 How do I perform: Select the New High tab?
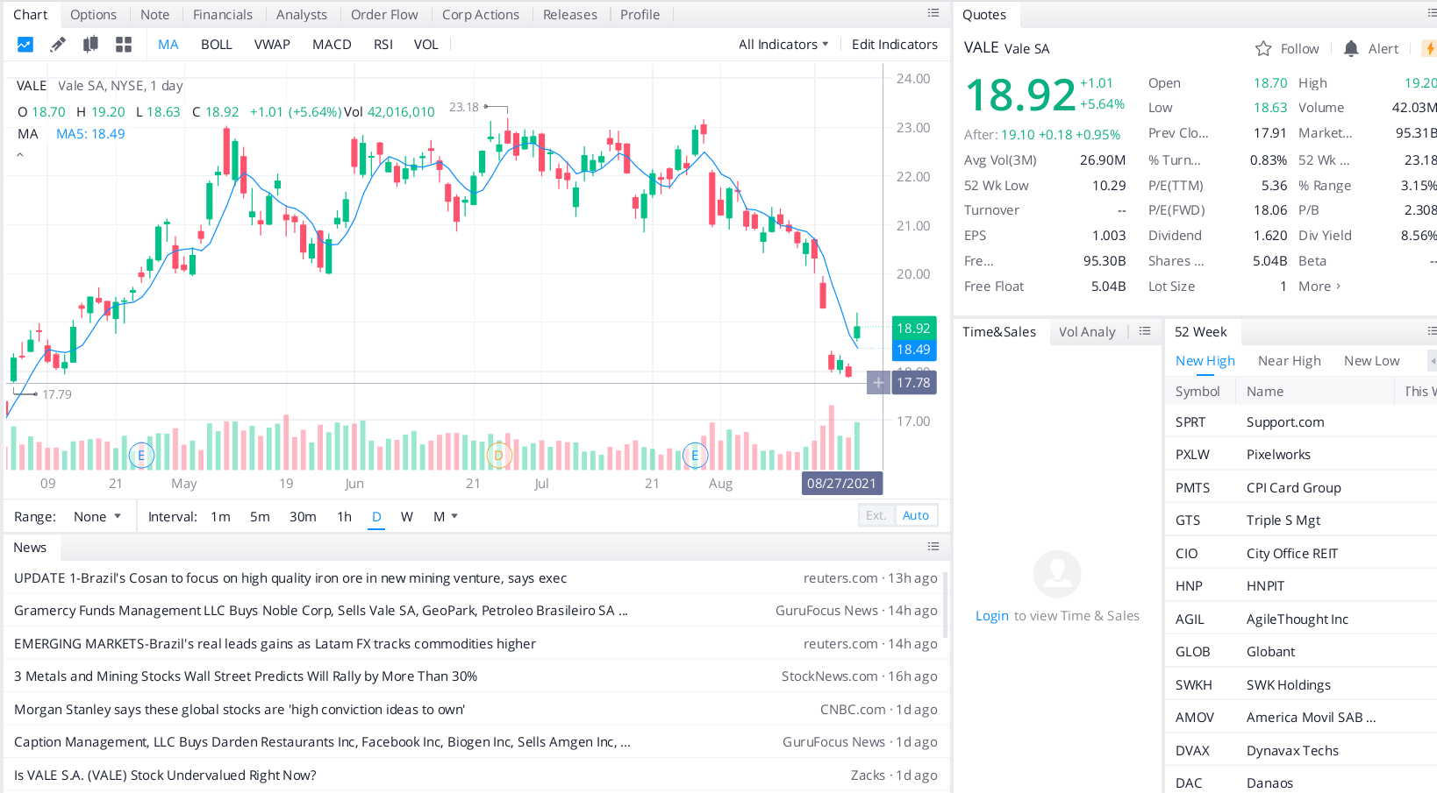(x=1205, y=361)
